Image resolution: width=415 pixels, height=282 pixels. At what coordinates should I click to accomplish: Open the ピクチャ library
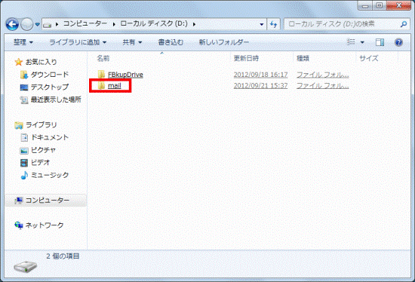(x=43, y=150)
